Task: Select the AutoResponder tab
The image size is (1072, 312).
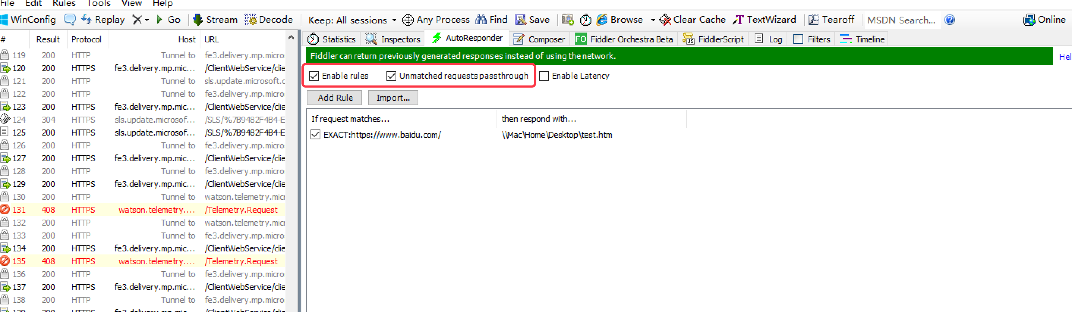Action: click(467, 38)
